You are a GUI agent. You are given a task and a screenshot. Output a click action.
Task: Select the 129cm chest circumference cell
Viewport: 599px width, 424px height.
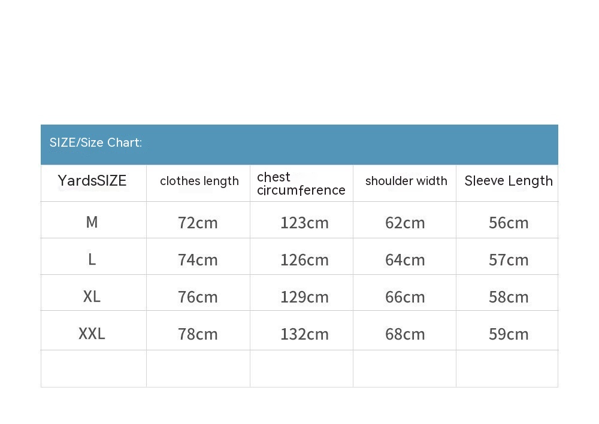(304, 297)
